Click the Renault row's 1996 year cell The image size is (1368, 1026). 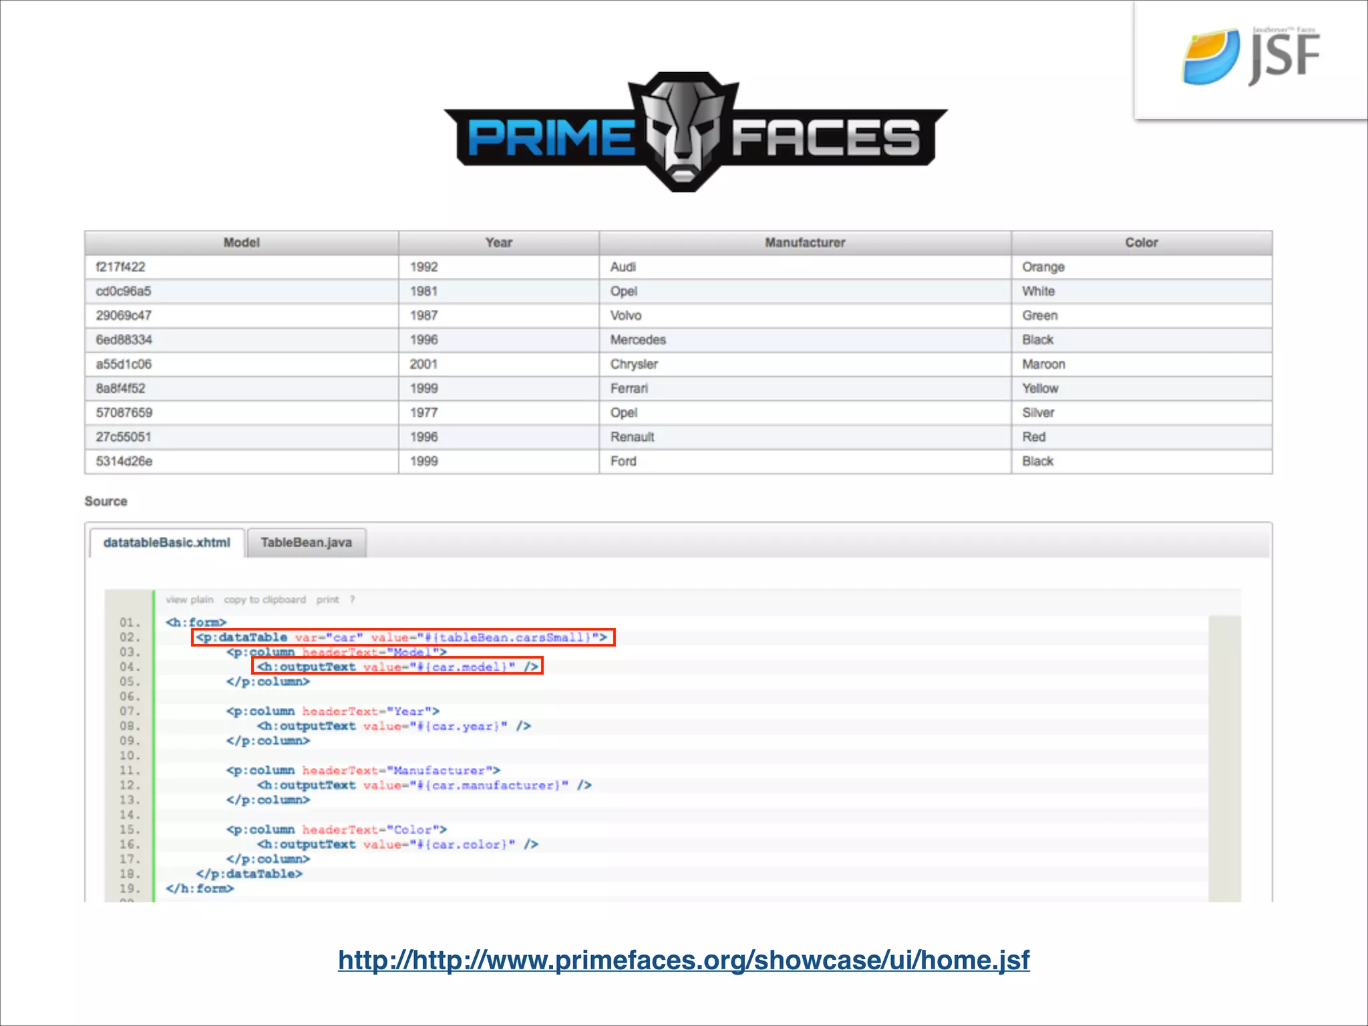[x=423, y=437]
